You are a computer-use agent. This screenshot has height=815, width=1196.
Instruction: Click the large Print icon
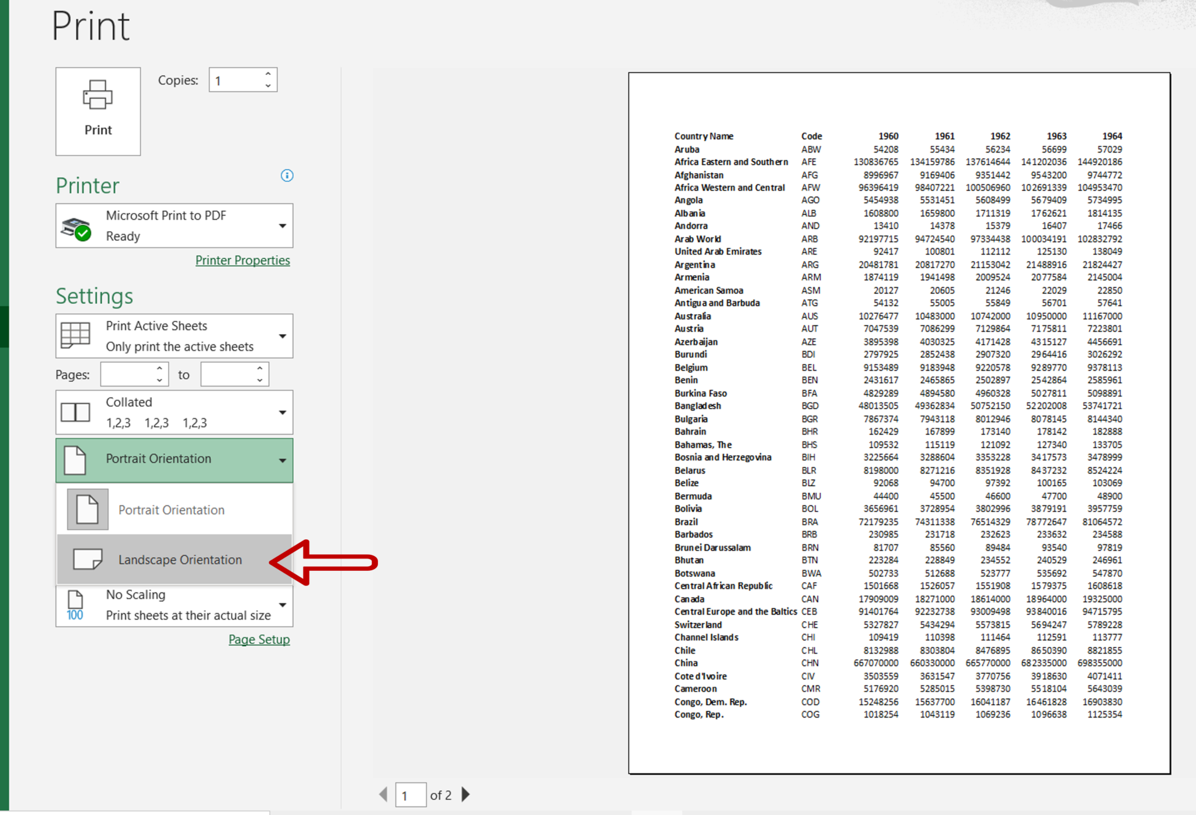97,96
